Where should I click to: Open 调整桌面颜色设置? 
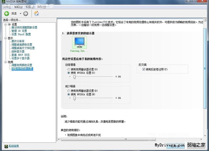[22, 44]
